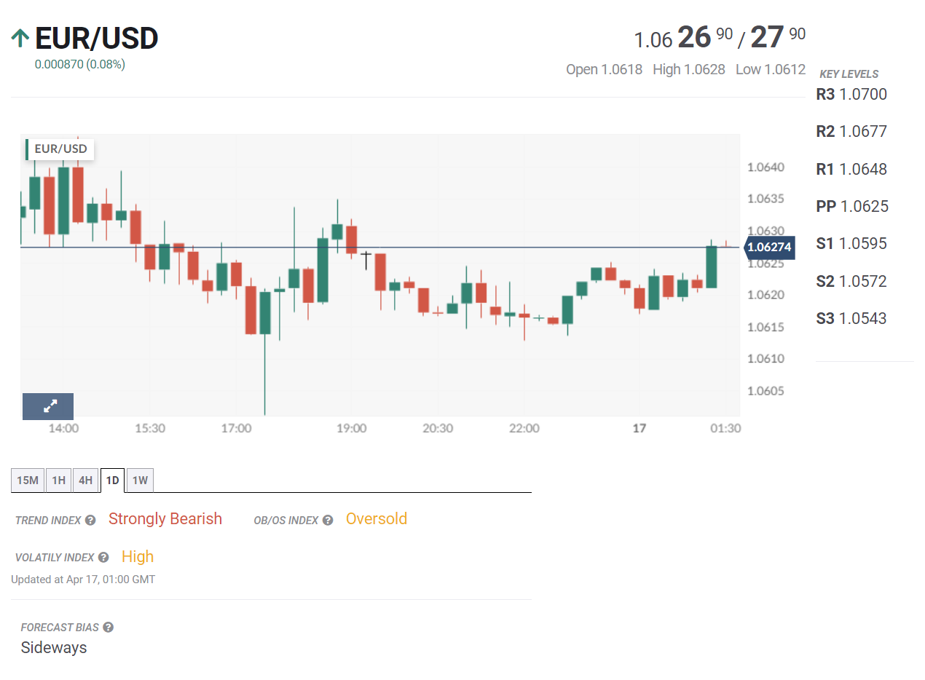Click the Low 1.0612 value
This screenshot has width=925, height=680.
771,70
